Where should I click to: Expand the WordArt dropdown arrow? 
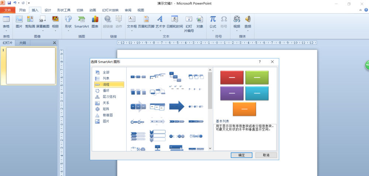pos(160,30)
